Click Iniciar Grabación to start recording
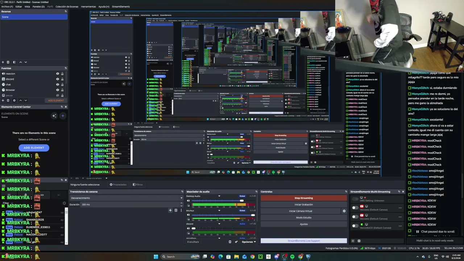This screenshot has height=261, width=464. pyautogui.click(x=304, y=204)
